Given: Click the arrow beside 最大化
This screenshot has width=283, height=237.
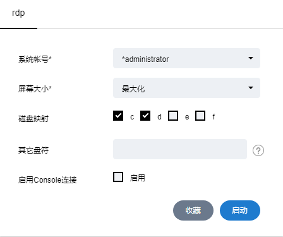Looking at the screenshot, I should point(251,88).
